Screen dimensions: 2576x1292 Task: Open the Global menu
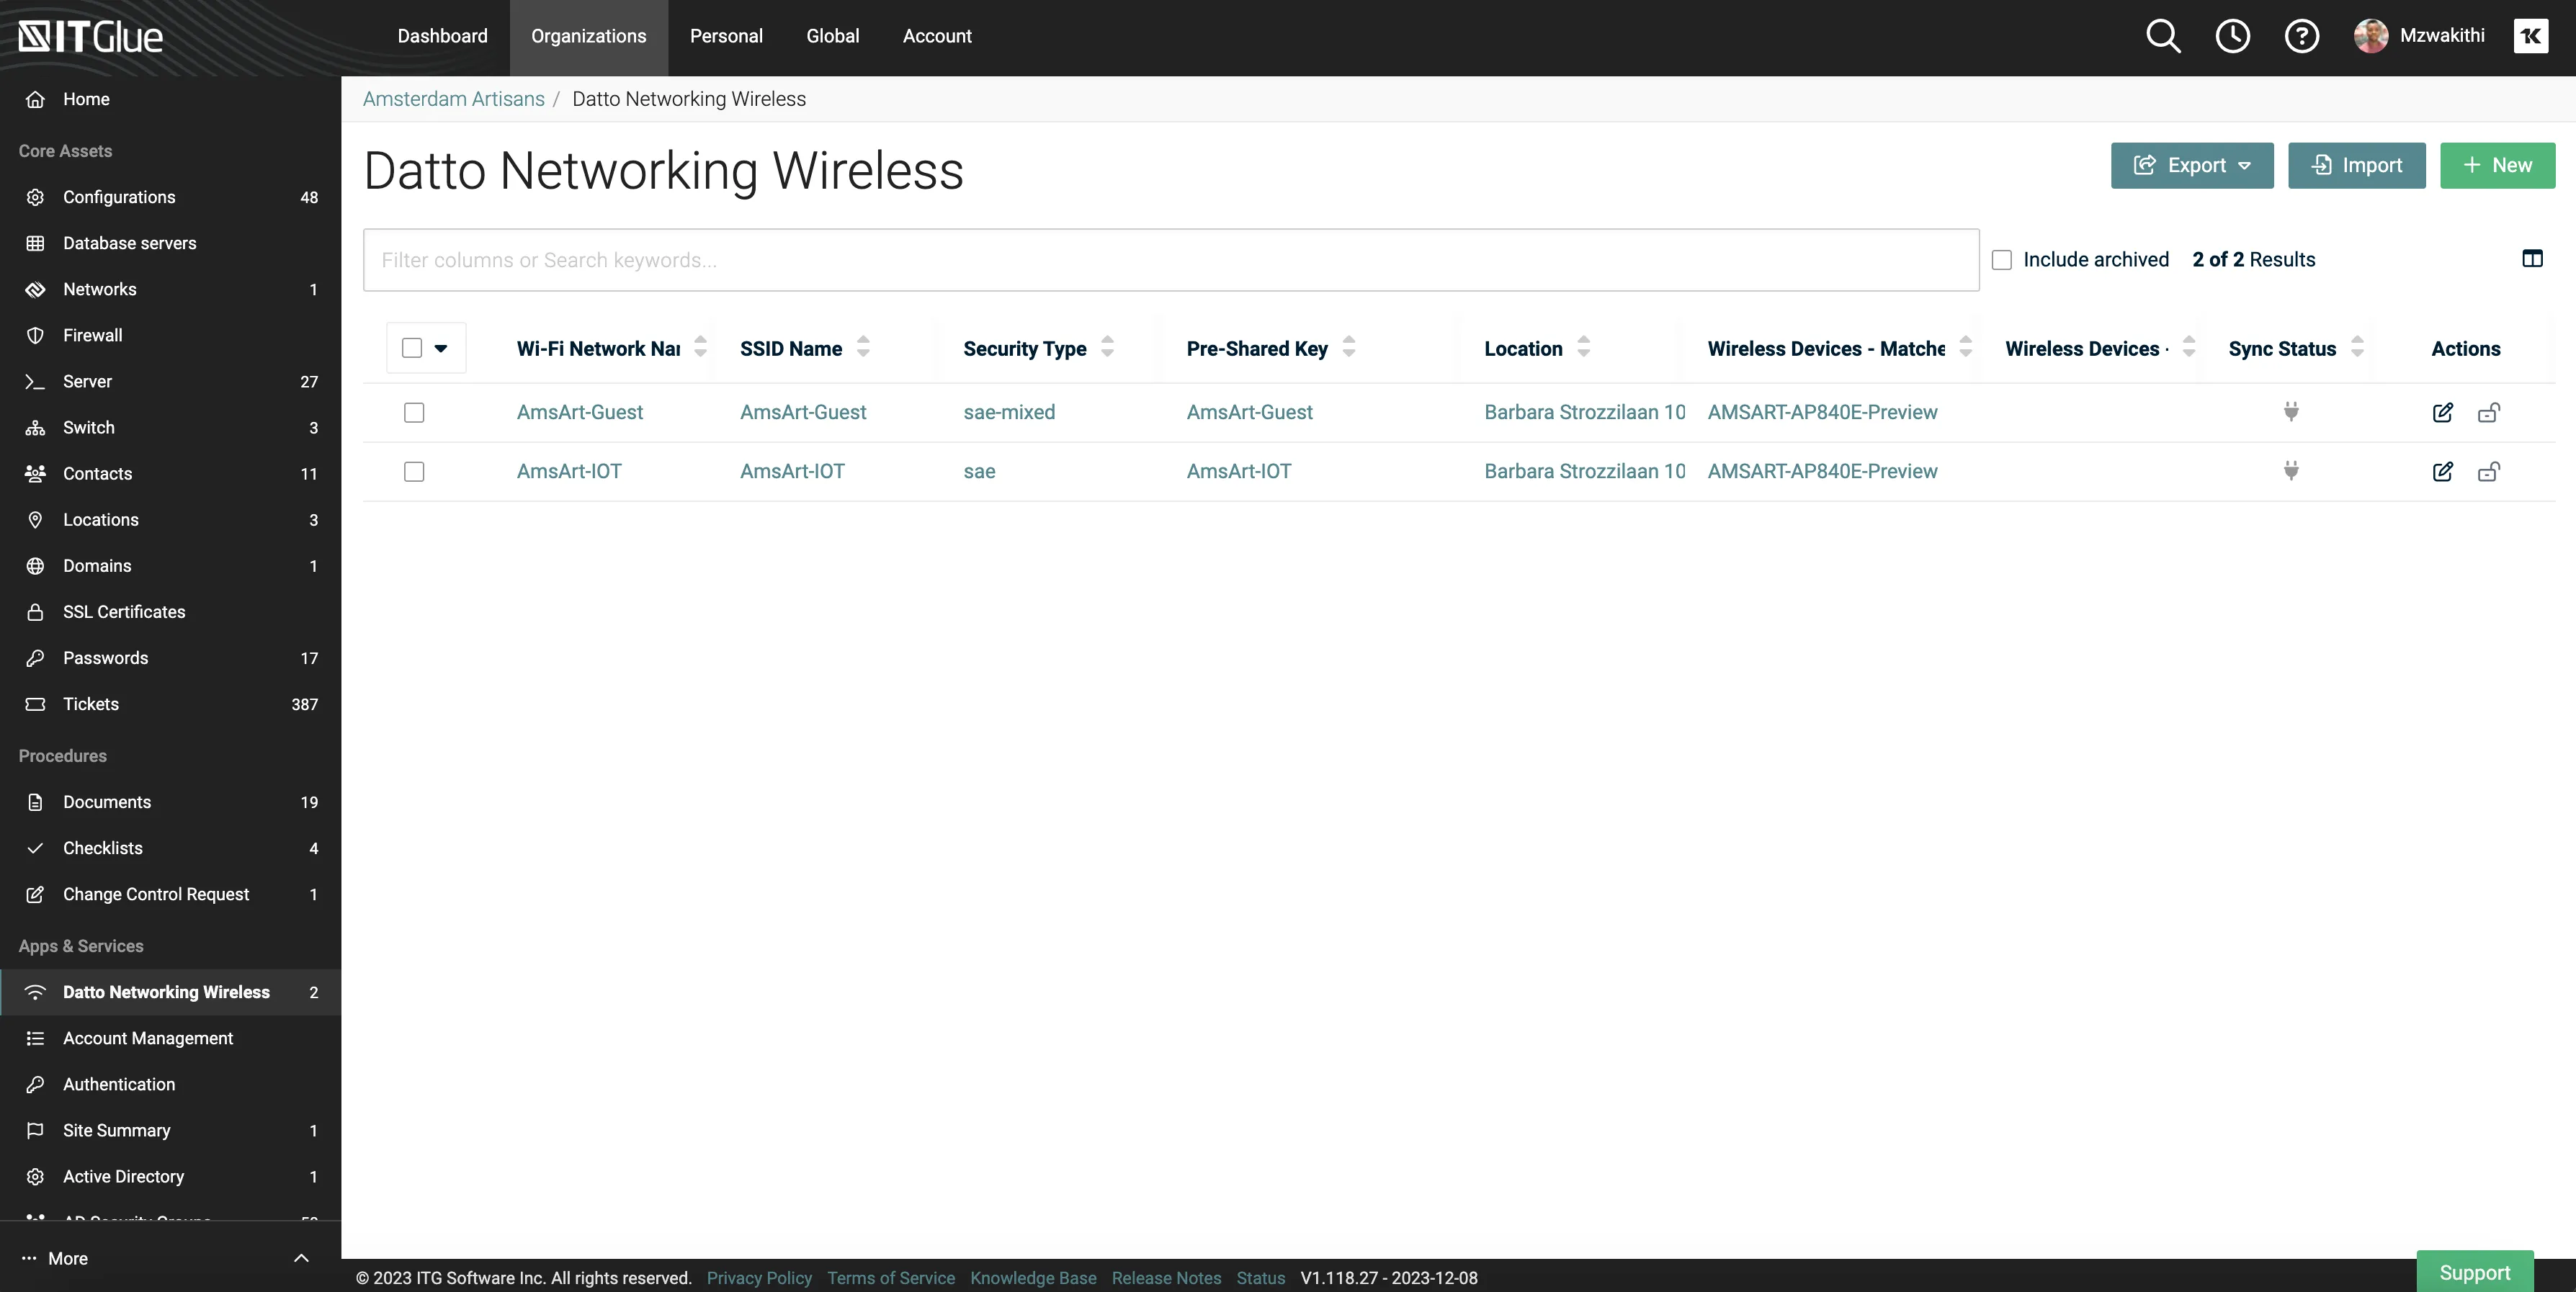(x=832, y=36)
